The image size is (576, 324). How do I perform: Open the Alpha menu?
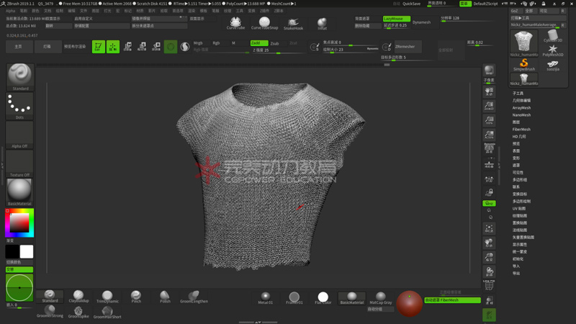(10, 11)
